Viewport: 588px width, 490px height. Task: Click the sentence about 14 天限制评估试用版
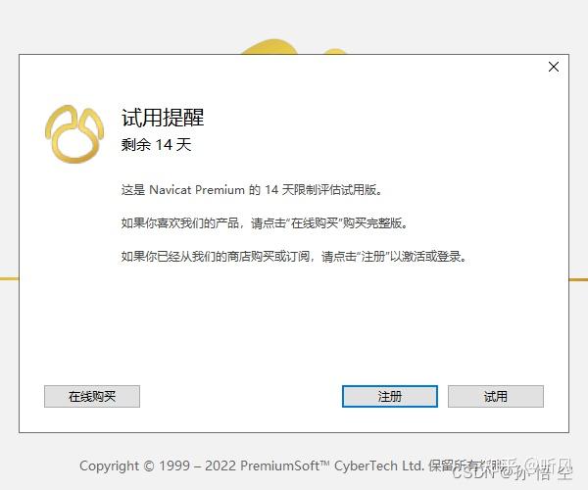point(252,190)
